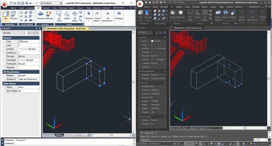Click the Save icon in enjiCAD 2019 toolbar

19,3
